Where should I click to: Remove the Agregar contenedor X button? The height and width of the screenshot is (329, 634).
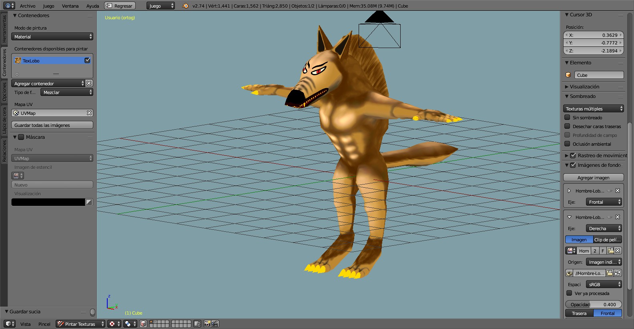[x=89, y=83]
